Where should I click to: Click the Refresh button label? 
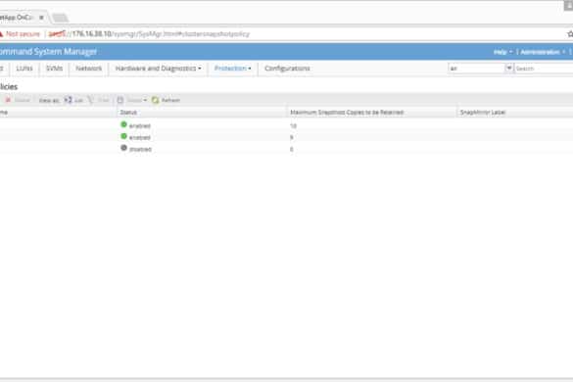[170, 100]
